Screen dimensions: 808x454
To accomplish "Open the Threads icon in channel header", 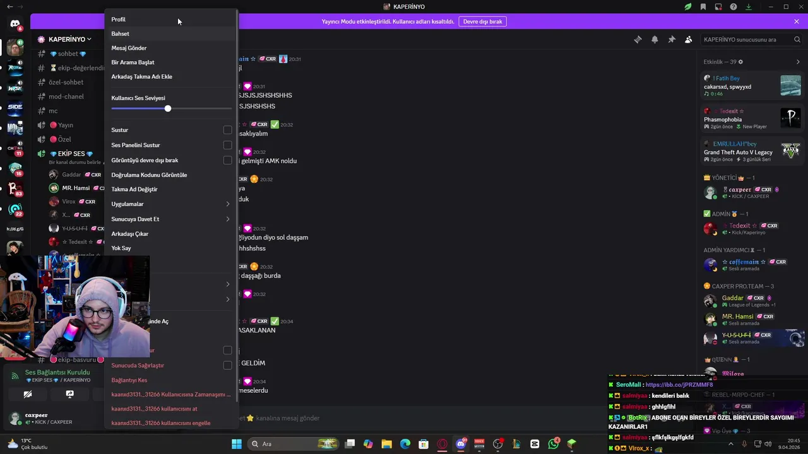I will [638, 39].
